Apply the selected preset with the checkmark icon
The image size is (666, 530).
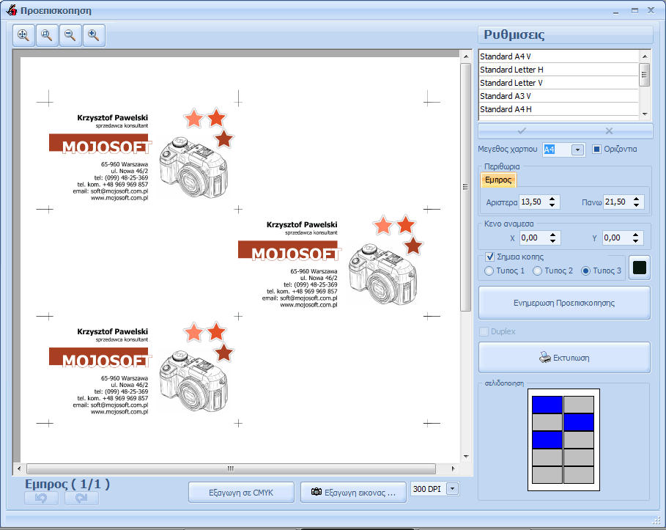click(x=522, y=131)
